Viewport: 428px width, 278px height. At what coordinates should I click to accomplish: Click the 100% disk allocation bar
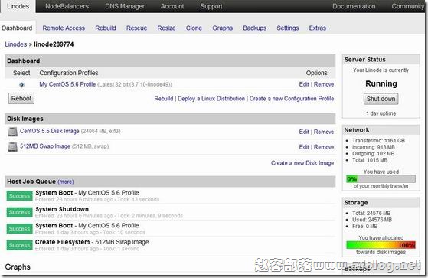381,245
